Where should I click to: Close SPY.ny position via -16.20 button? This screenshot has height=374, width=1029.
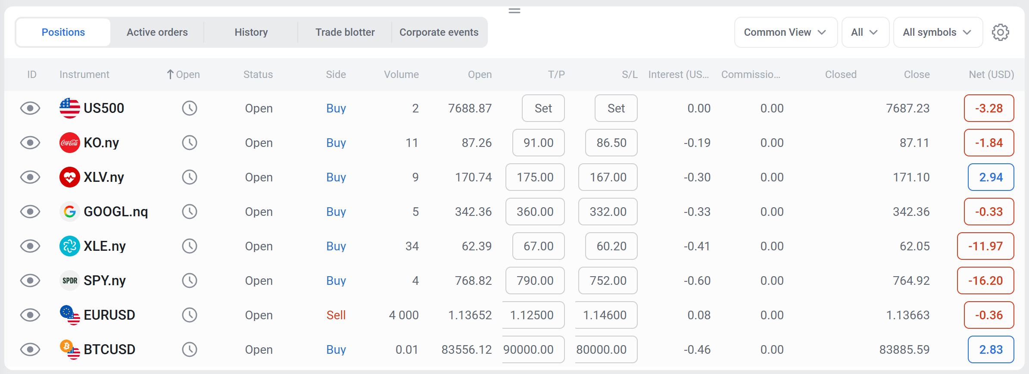(x=985, y=280)
